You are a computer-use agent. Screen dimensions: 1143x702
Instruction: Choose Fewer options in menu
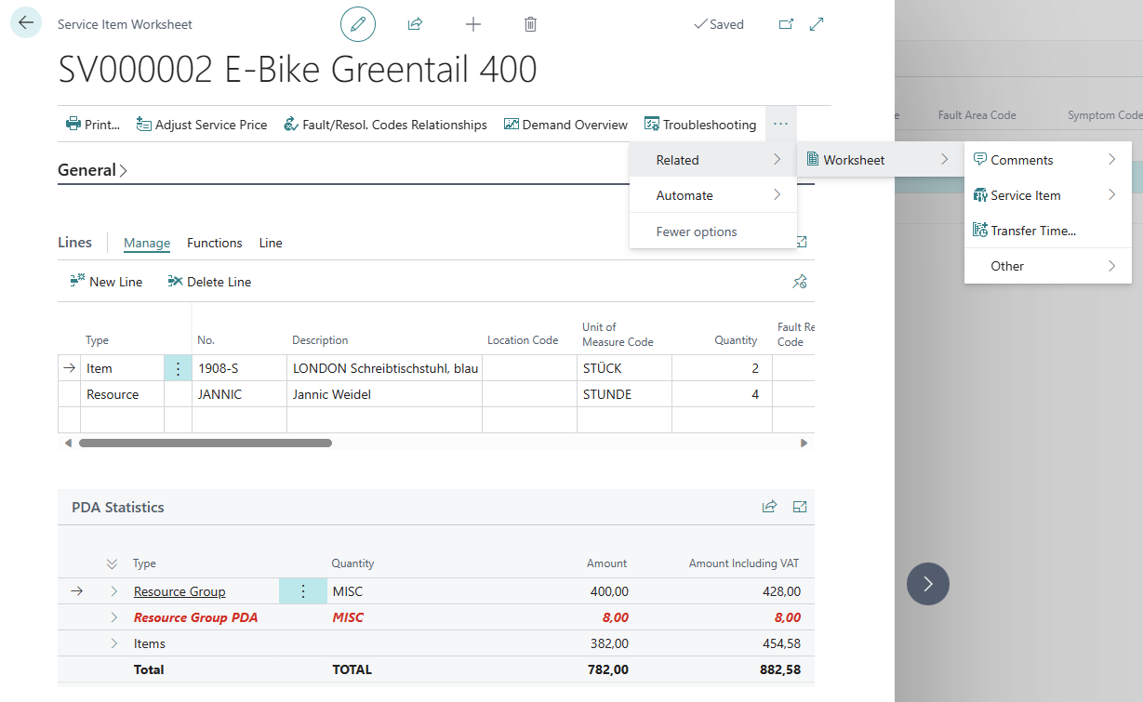697,232
